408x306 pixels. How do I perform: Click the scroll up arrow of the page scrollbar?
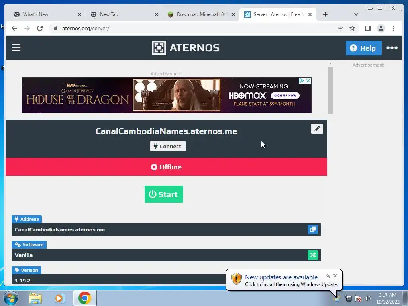tap(330, 64)
